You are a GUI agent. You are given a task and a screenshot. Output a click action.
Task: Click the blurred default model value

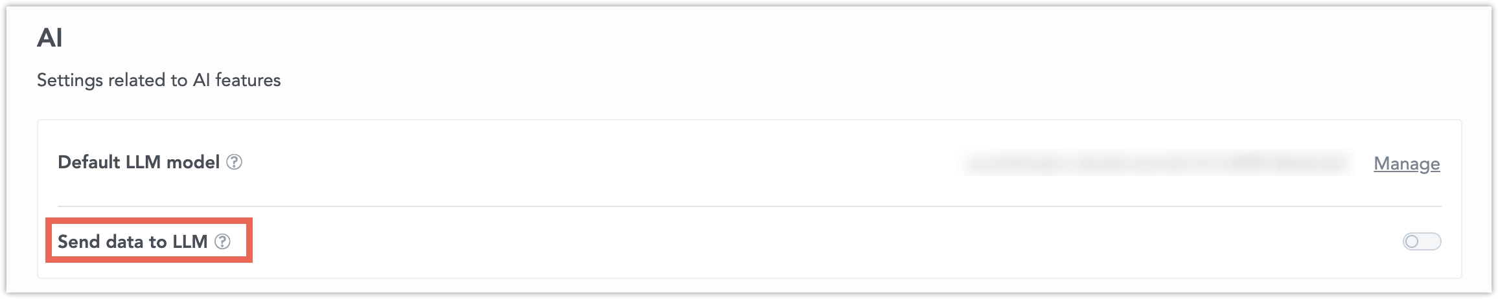pos(1156,163)
